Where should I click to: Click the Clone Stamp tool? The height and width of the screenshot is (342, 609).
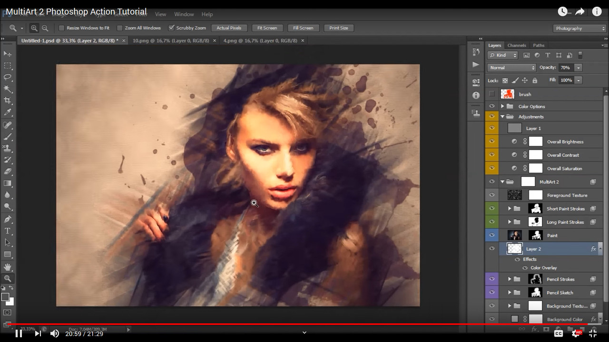tap(7, 148)
